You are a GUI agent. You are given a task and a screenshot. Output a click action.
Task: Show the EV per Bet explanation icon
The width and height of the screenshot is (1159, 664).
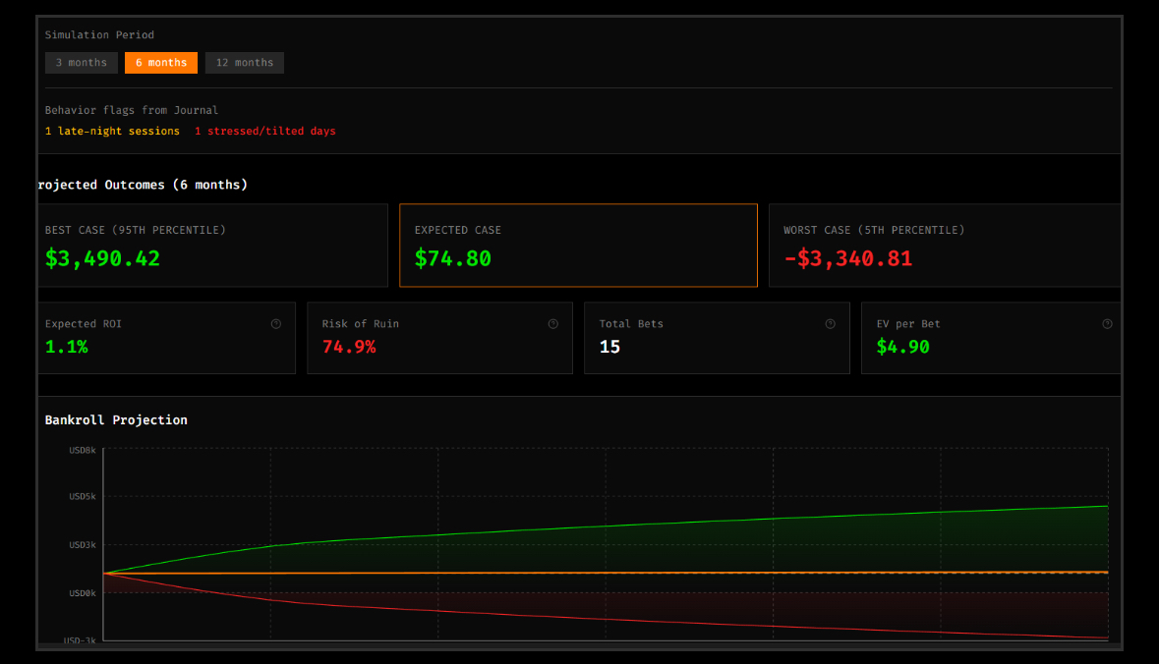[1107, 322]
